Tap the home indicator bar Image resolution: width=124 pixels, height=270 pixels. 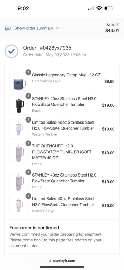pos(62,267)
